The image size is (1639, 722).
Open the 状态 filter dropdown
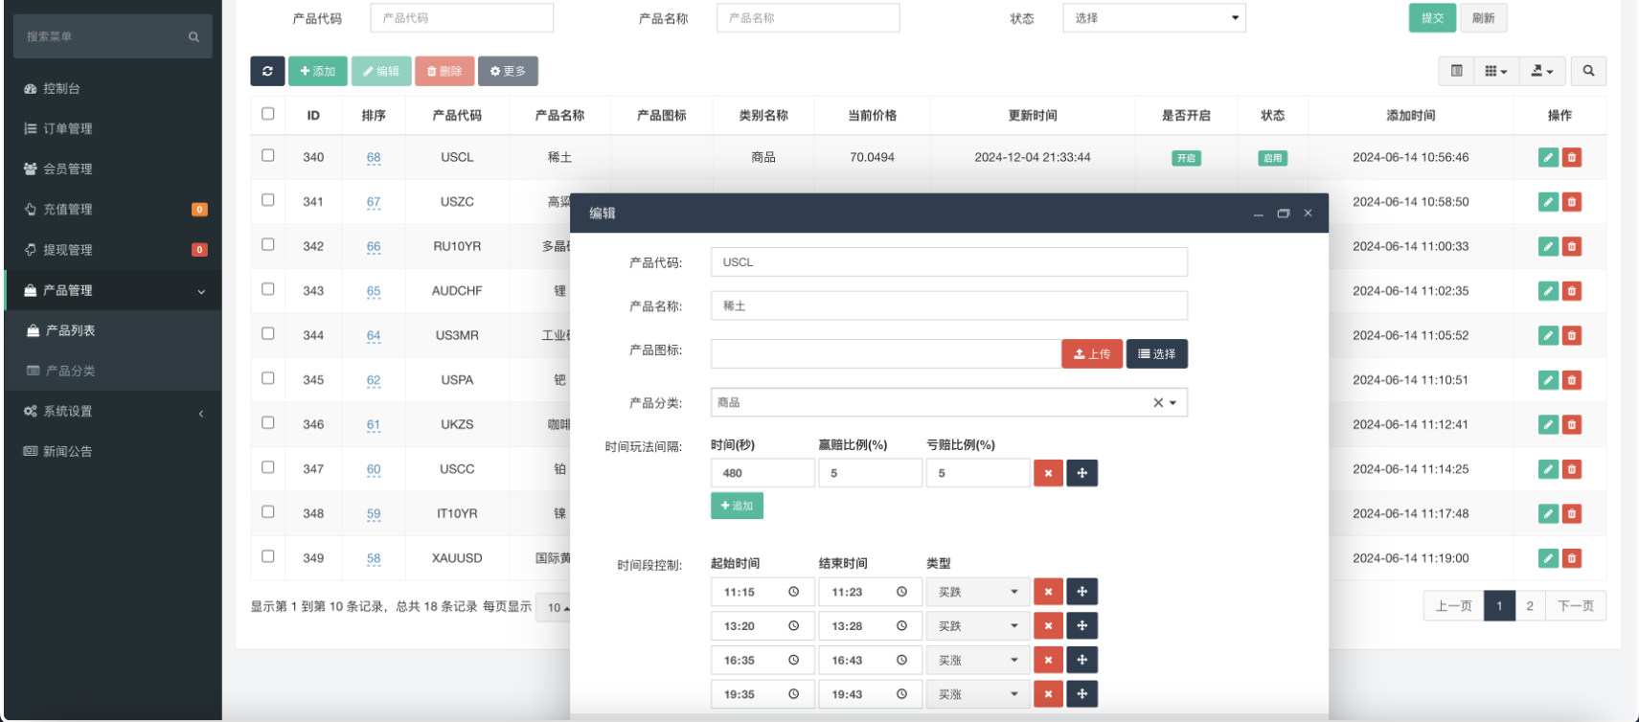click(1153, 18)
